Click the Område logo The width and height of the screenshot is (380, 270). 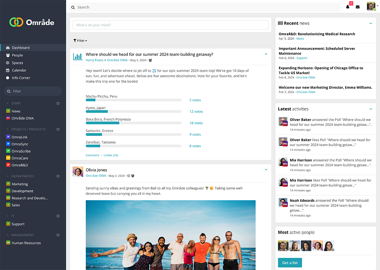tap(32, 22)
